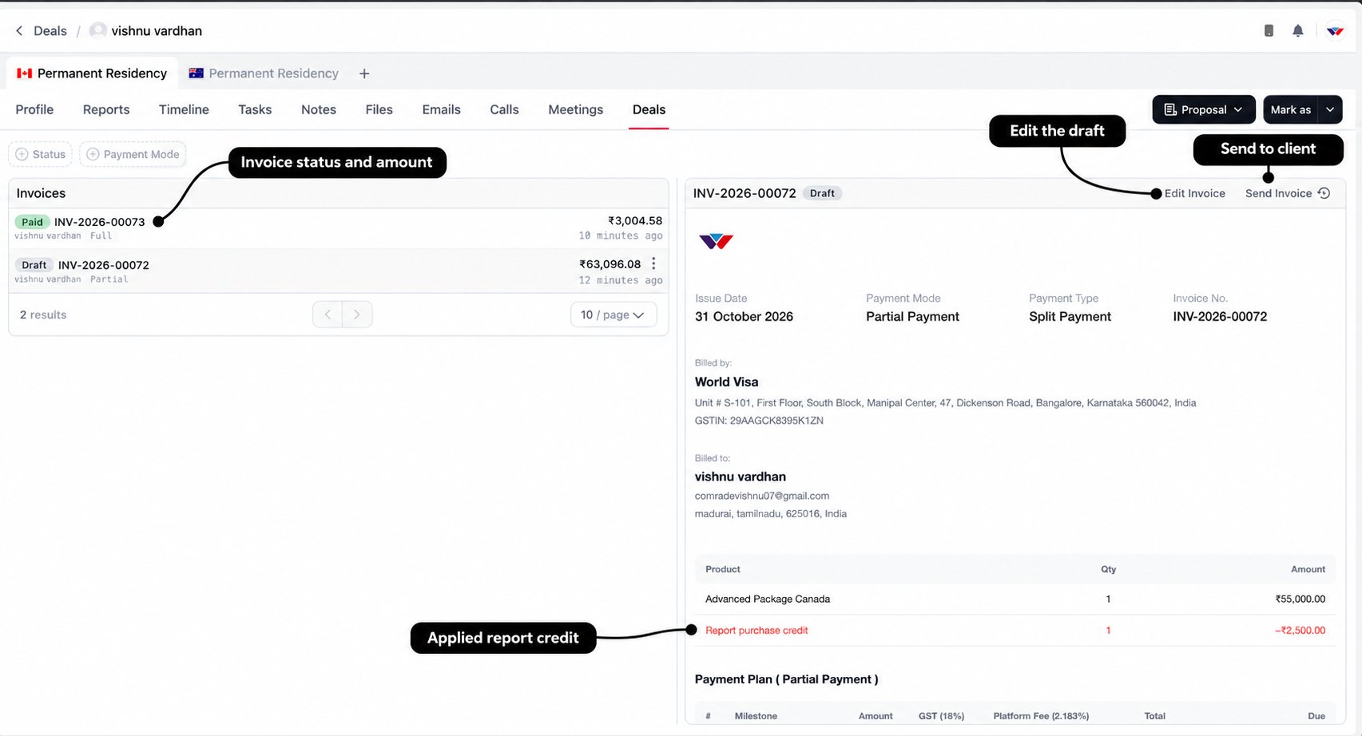Screen dimensions: 1362x736
Task: Go back using the left arrow icon
Action: click(19, 31)
